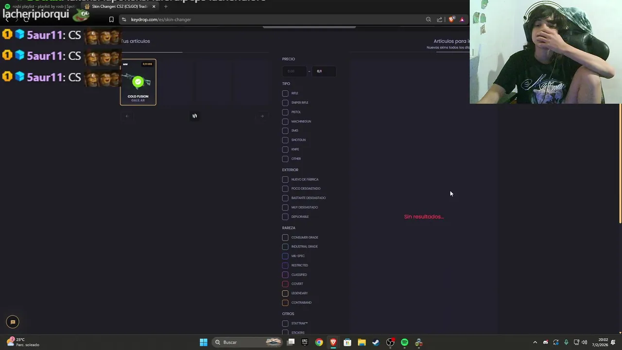Open Spotify from the taskbar

404,342
